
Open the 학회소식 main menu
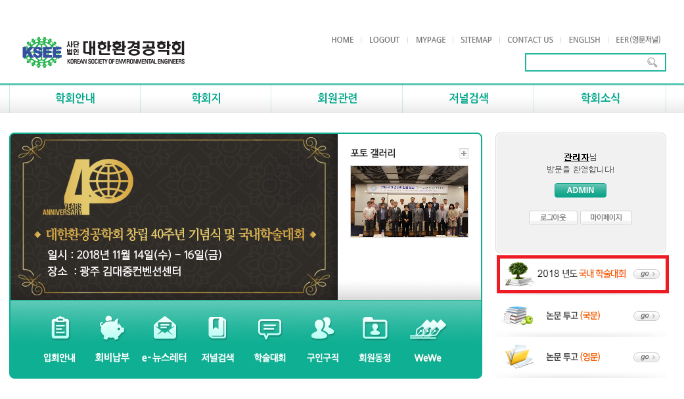[x=601, y=98]
